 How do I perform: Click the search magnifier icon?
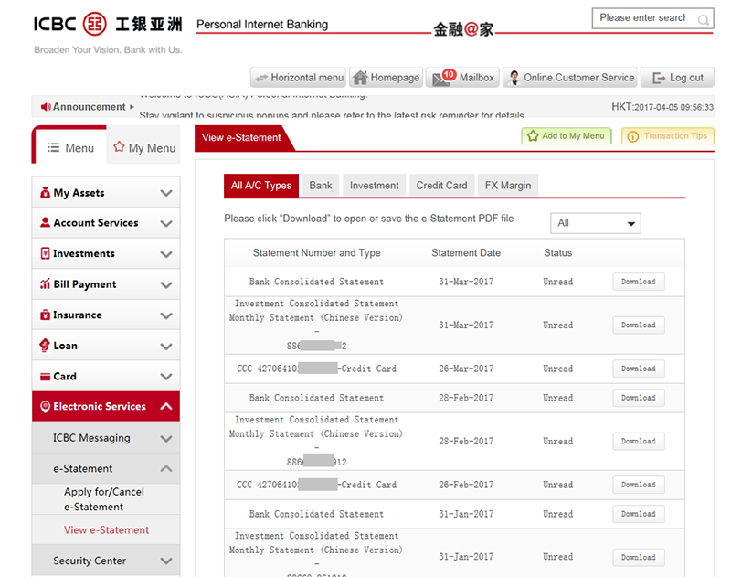(x=703, y=19)
